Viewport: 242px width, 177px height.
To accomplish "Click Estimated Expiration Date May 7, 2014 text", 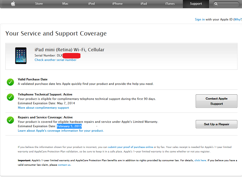I will [x=46, y=103].
